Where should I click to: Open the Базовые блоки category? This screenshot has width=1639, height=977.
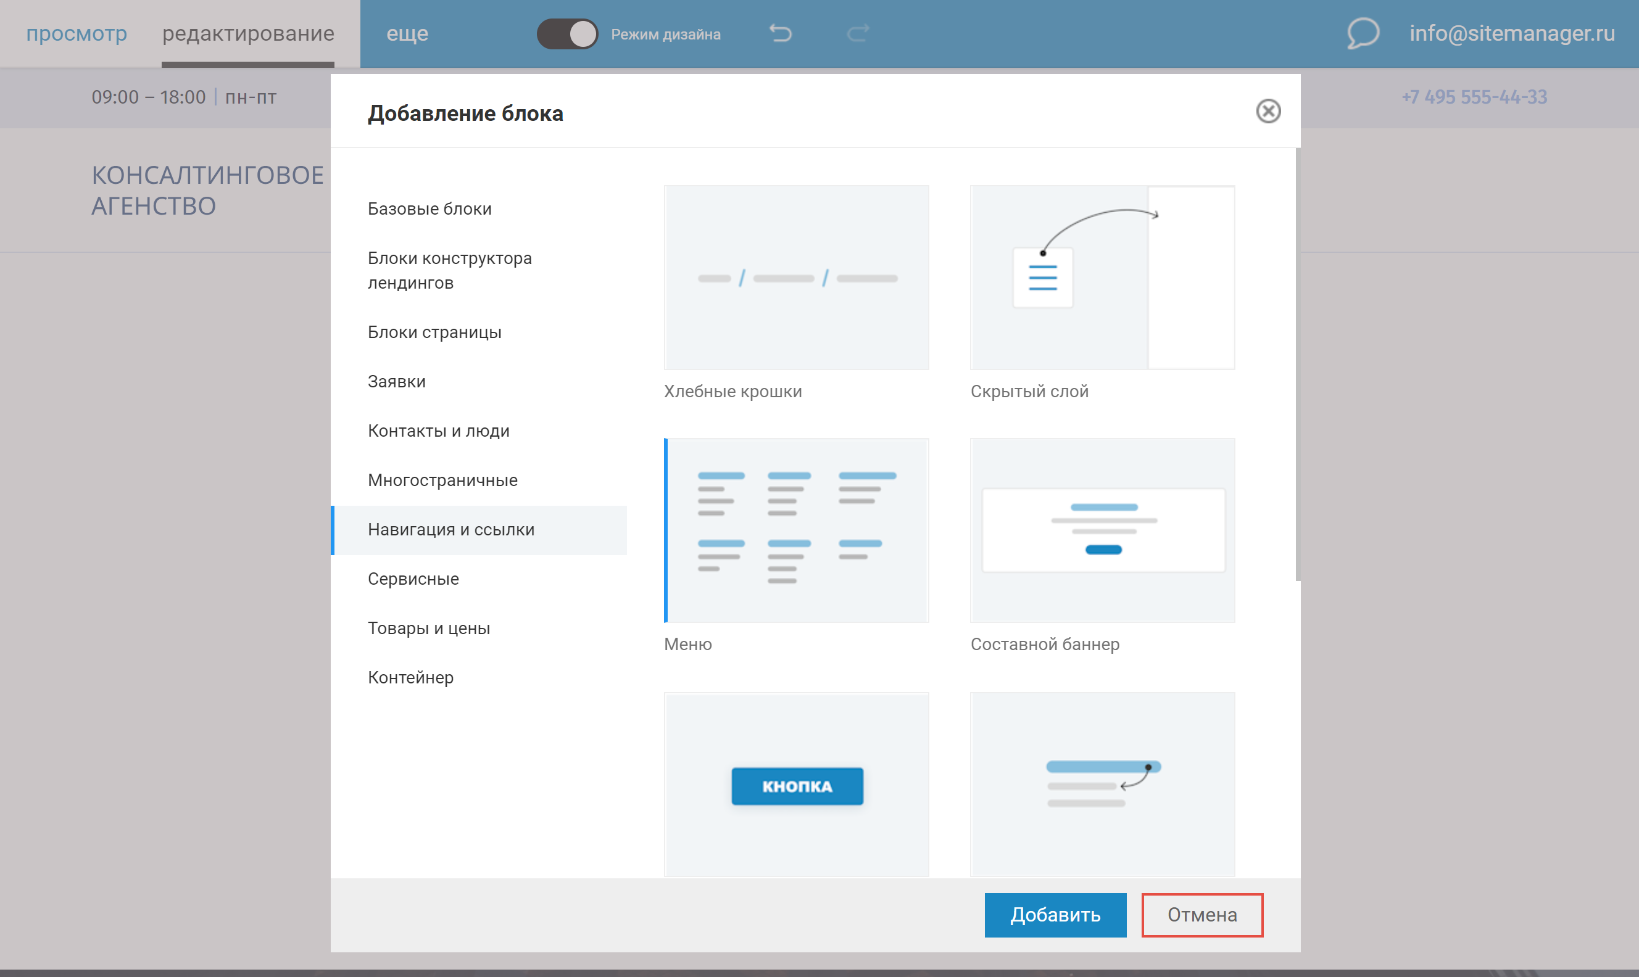(x=429, y=208)
